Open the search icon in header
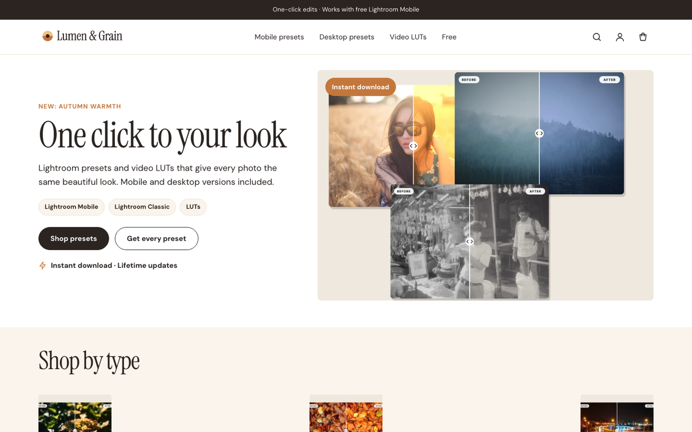 point(597,37)
